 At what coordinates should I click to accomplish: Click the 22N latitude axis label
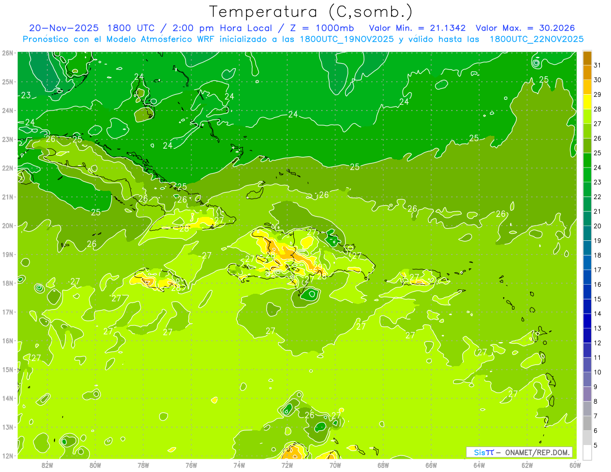click(x=8, y=168)
